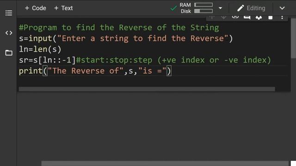
Task: Copy link to cell icon
Action: (235, 17)
